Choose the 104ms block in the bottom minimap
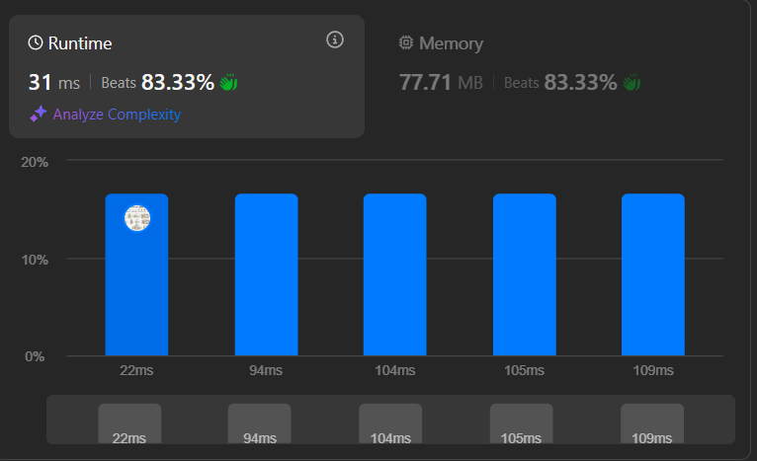This screenshot has width=757, height=461. coord(390,423)
